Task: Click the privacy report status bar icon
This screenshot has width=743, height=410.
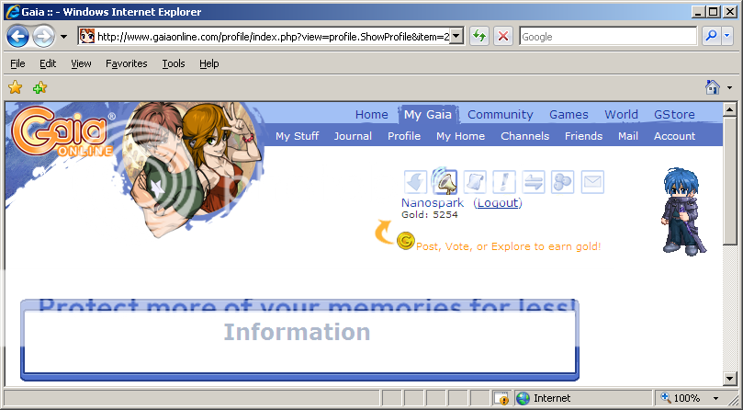Action: pyautogui.click(x=501, y=398)
